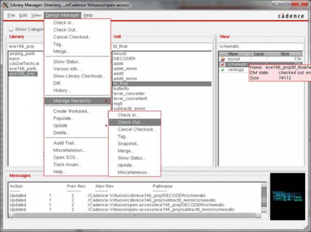Select the level_converter8 cell
The width and height of the screenshot is (311, 232).
pos(130,99)
